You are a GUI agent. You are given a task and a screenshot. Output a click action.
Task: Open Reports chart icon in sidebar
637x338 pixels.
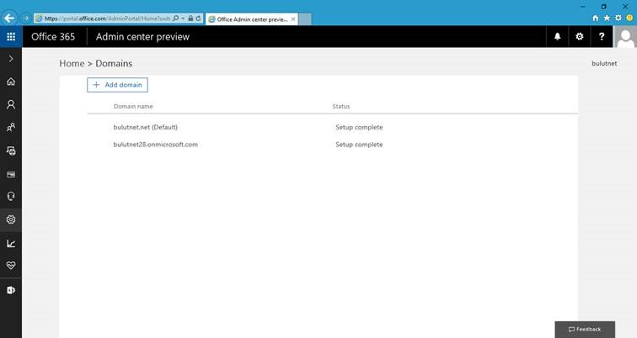click(x=11, y=243)
